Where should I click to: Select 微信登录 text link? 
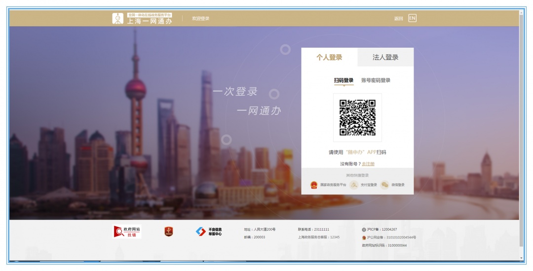tap(398, 185)
